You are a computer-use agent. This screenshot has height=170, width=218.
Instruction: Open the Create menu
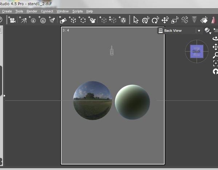point(7,11)
